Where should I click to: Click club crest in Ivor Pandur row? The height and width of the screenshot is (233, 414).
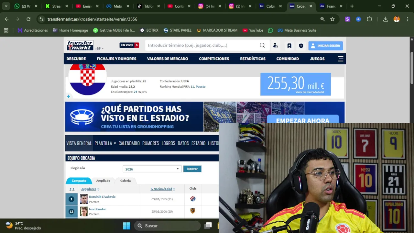[x=193, y=211]
